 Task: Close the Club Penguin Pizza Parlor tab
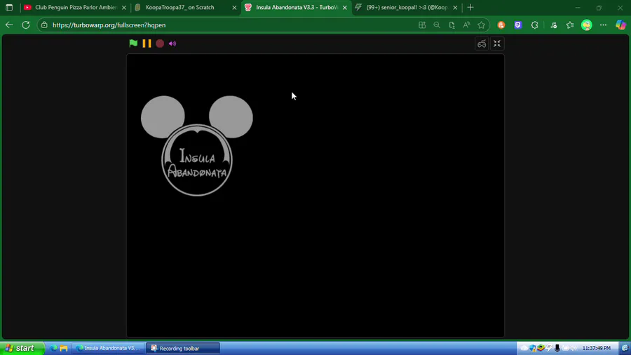124,8
